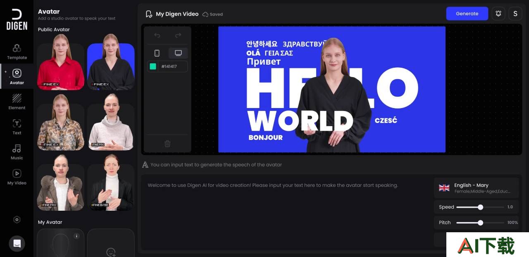The image size is (529, 257).
Task: Switch to the Text sidebar tab
Action: [17, 127]
